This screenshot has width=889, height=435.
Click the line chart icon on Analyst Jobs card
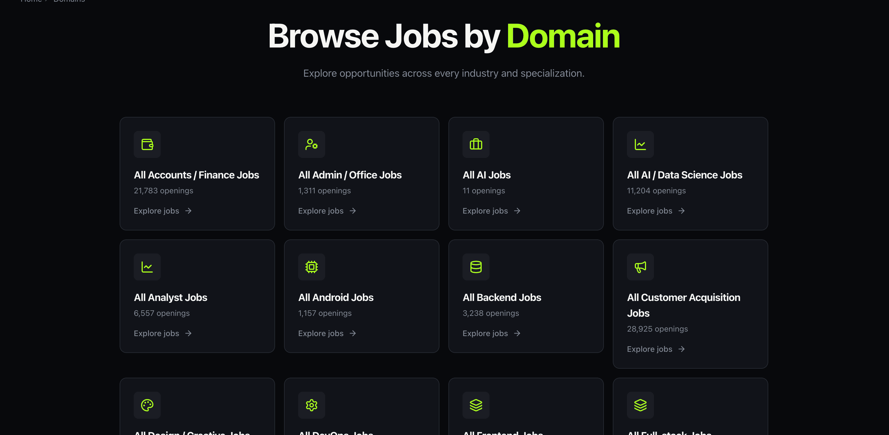[147, 267]
